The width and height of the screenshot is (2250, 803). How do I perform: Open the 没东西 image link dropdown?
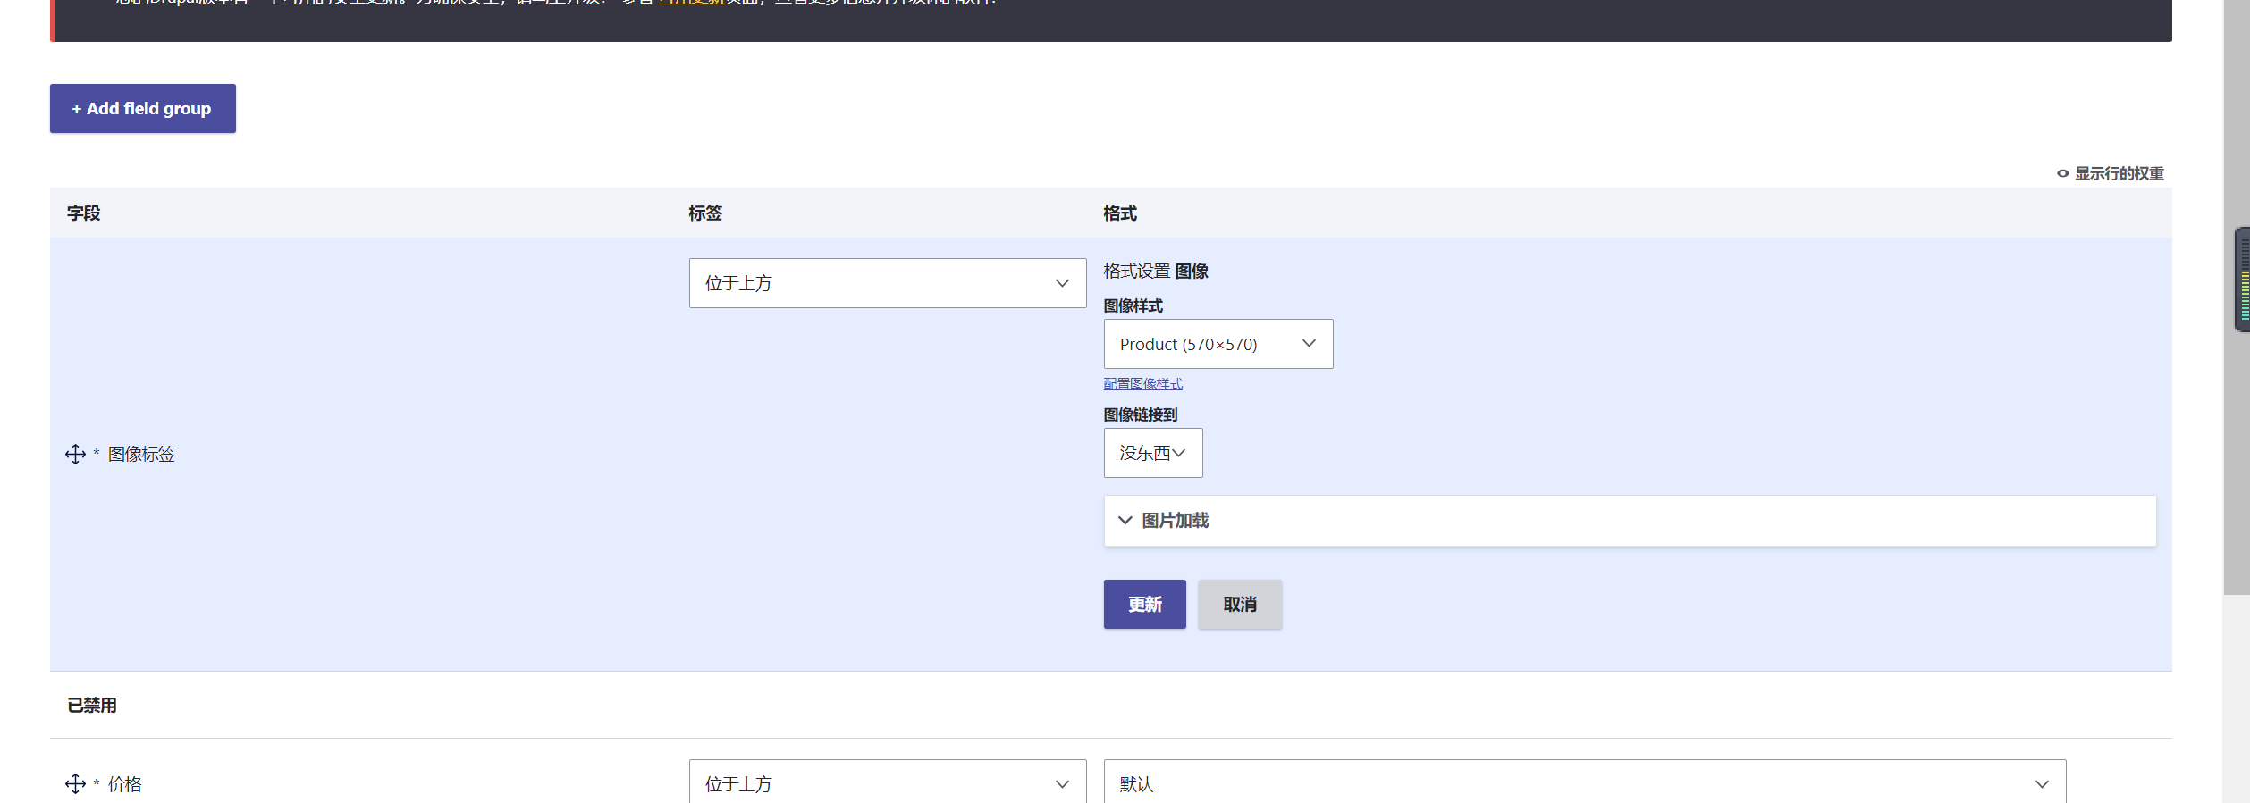(x=1153, y=453)
